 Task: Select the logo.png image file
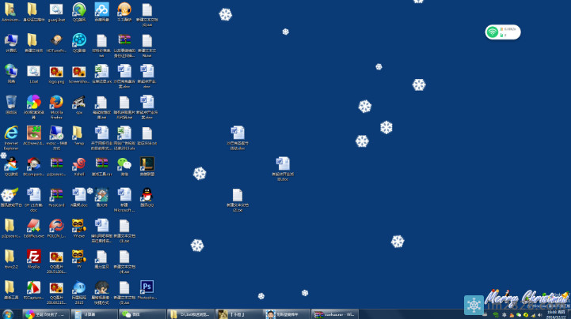(56, 72)
